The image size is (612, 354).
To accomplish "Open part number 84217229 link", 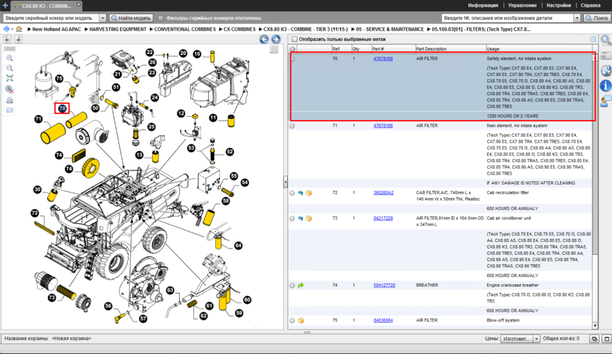I will point(383,218).
